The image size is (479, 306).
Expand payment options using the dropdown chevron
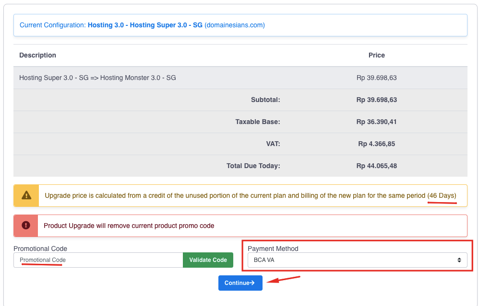coord(460,260)
